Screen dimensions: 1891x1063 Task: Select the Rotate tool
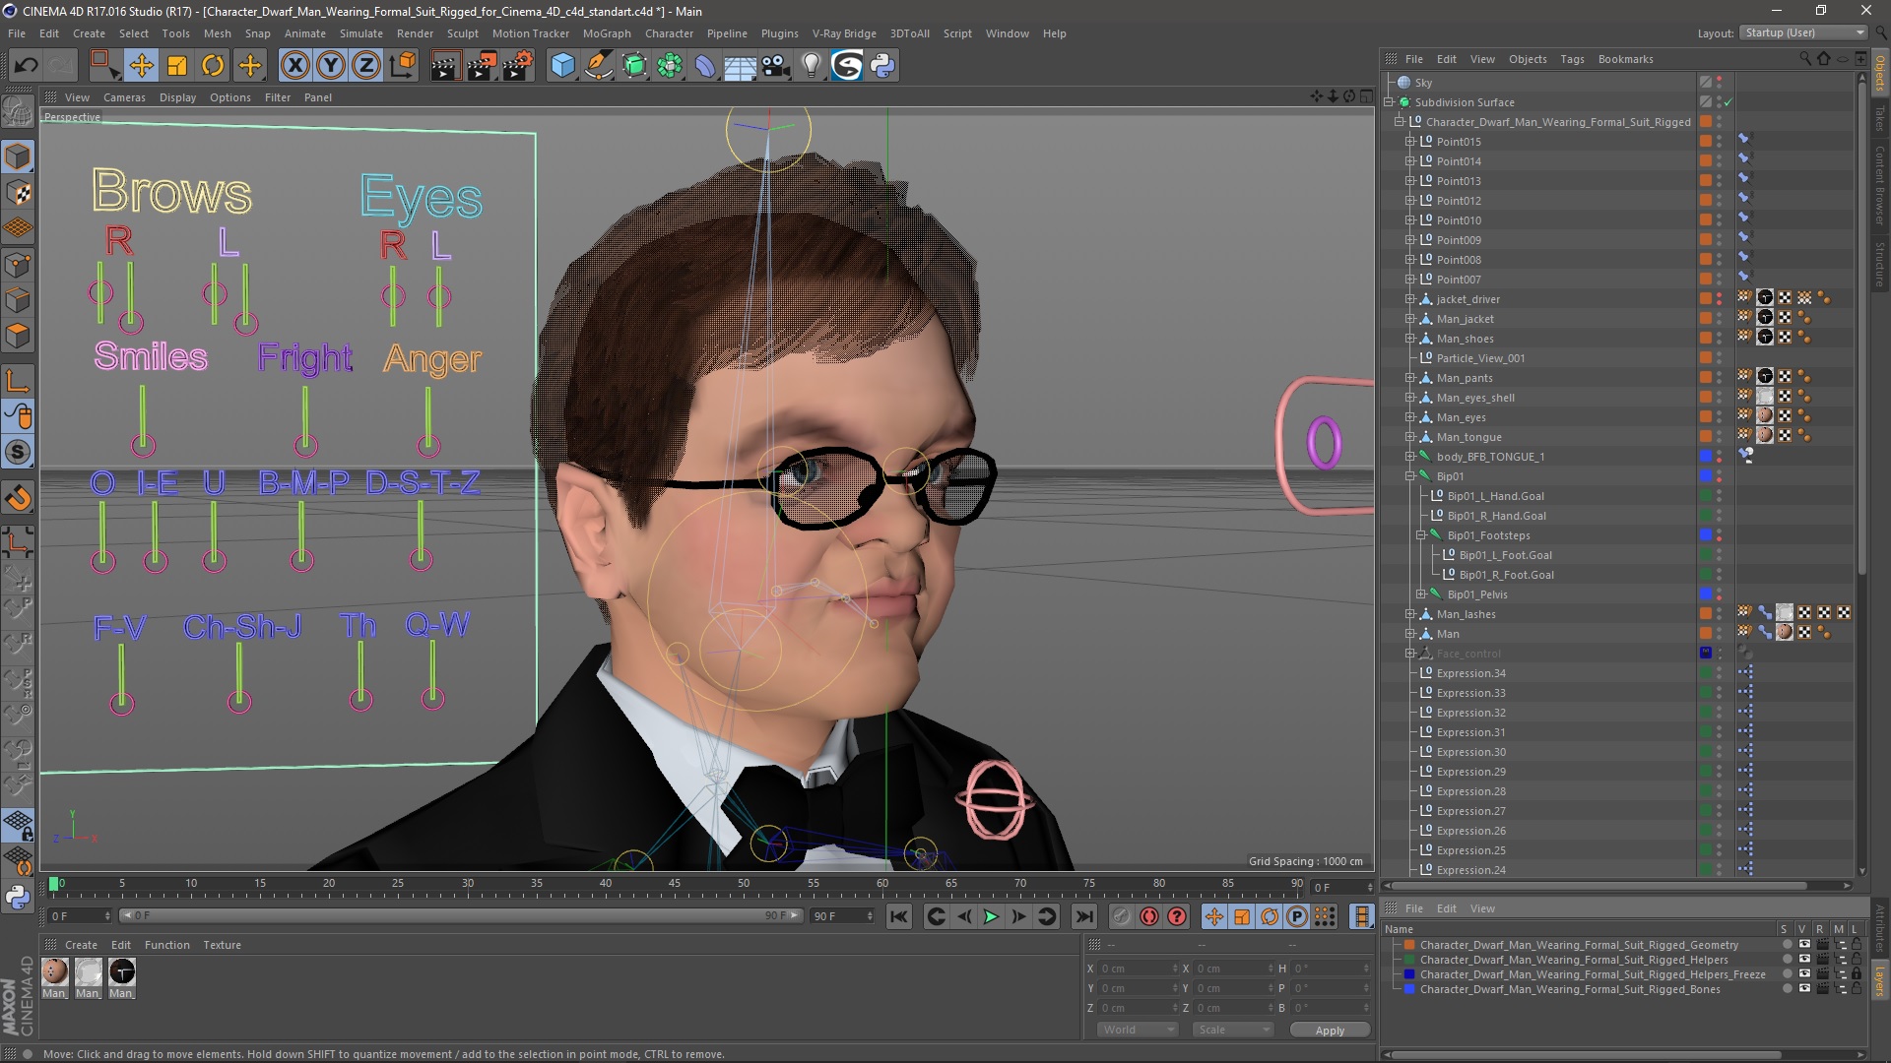(x=213, y=66)
